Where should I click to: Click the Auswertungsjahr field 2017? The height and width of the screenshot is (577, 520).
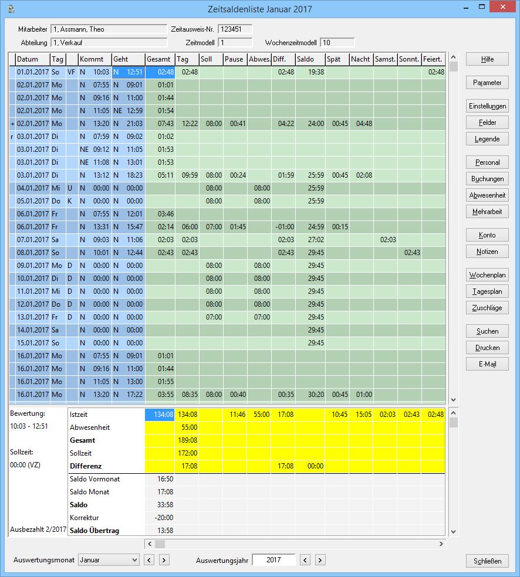(273, 560)
